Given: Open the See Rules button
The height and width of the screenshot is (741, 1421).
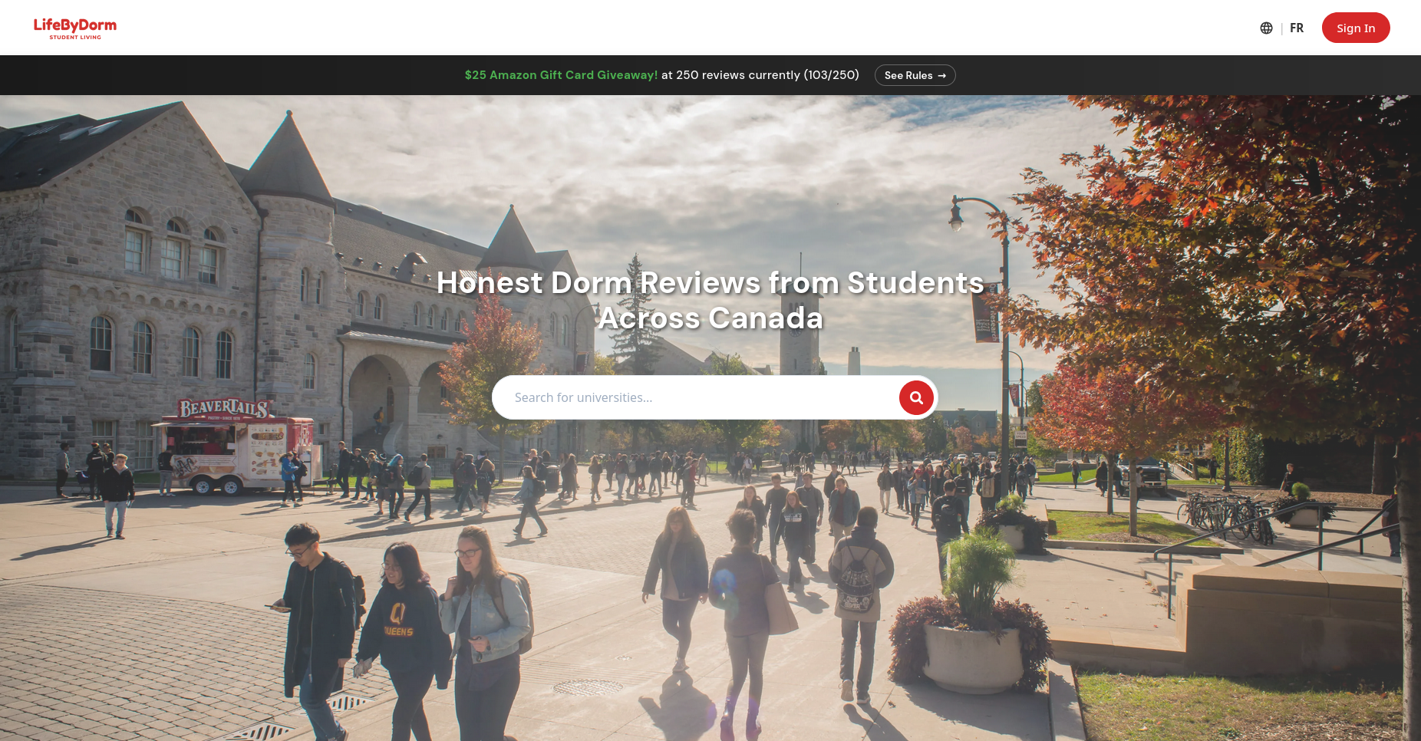Looking at the screenshot, I should [914, 75].
